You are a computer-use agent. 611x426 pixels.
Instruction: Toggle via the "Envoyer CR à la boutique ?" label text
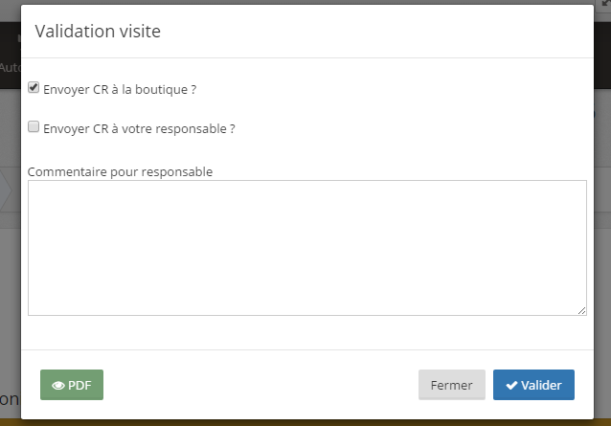(120, 89)
